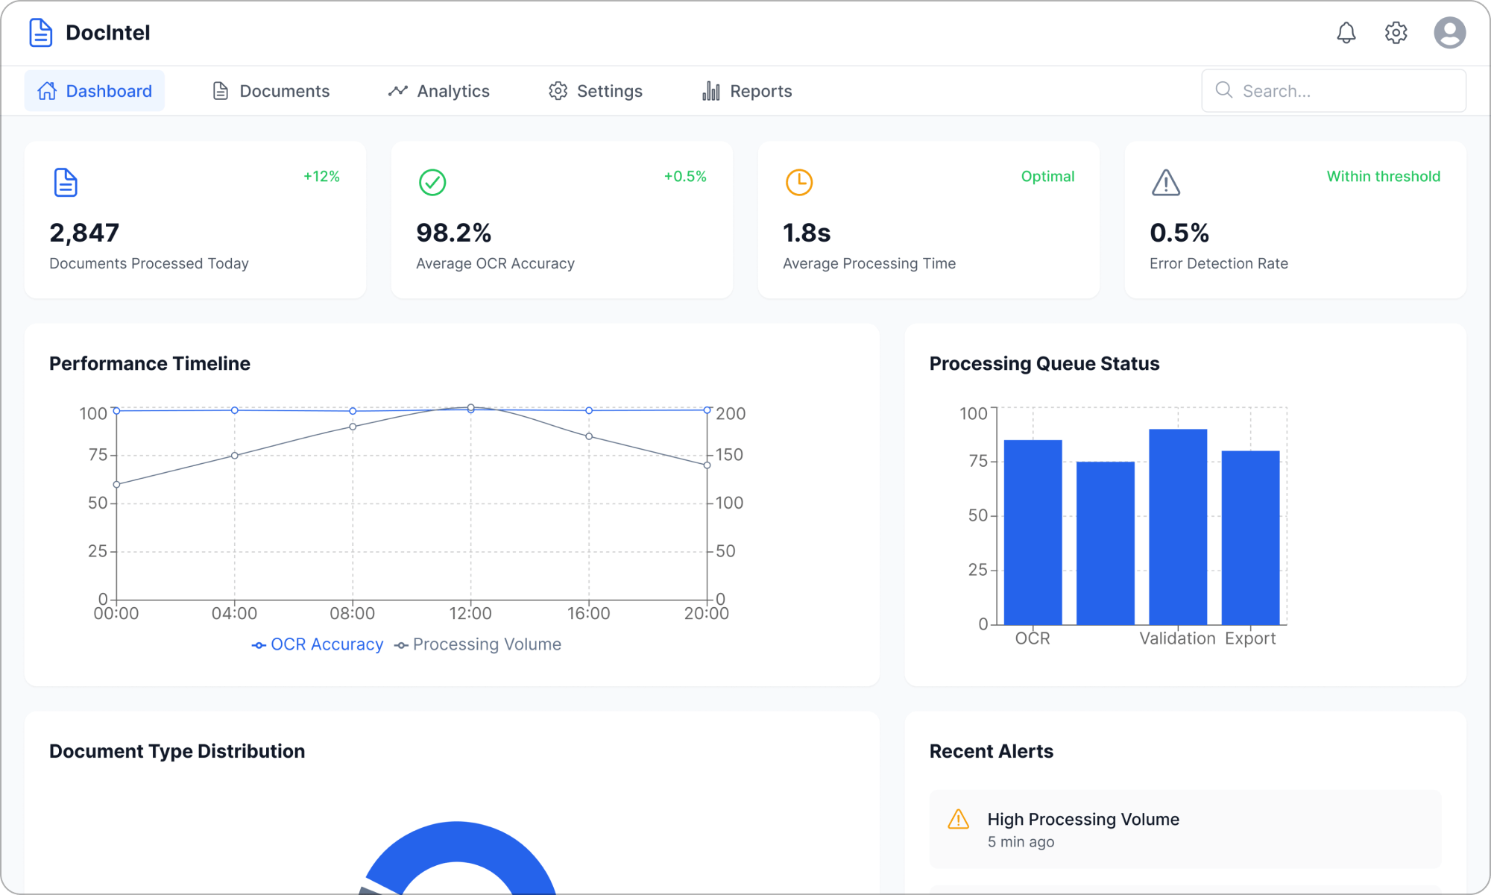Click the document icon on the Documents Processed card
Screen dimensions: 1491x895
click(66, 182)
